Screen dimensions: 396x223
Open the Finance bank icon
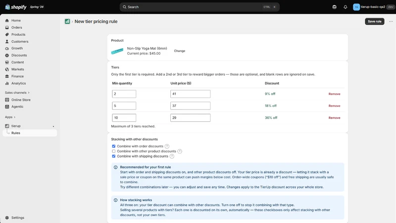click(x=7, y=76)
